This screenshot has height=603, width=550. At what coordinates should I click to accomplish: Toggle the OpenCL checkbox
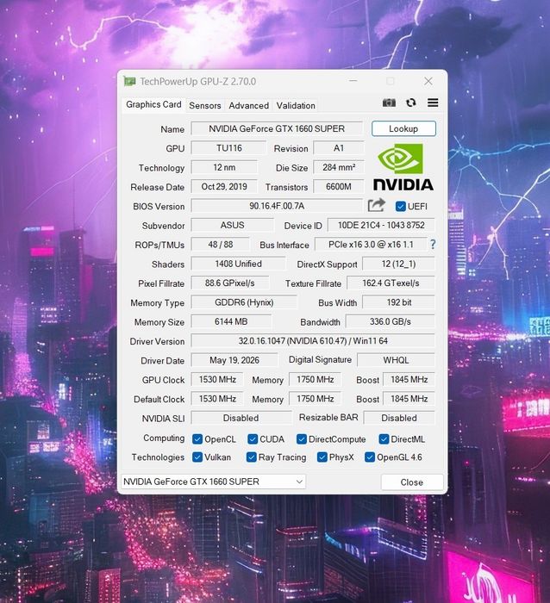[x=197, y=439]
